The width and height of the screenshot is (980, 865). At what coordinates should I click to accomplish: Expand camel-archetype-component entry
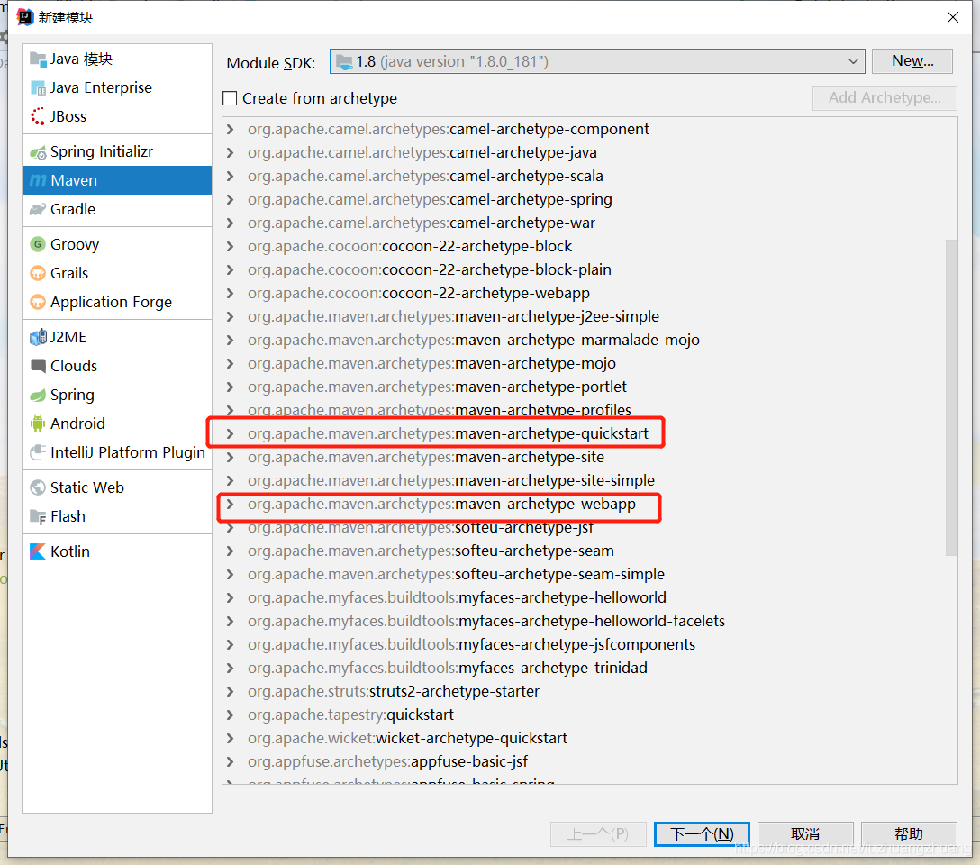(231, 130)
